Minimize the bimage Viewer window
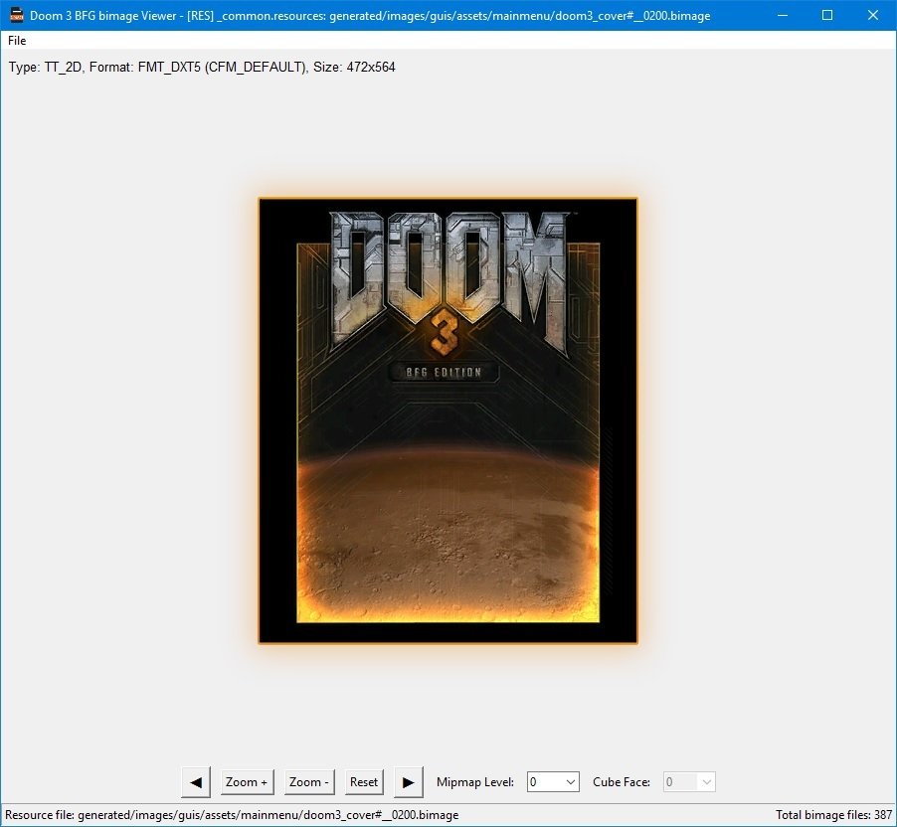 click(783, 16)
